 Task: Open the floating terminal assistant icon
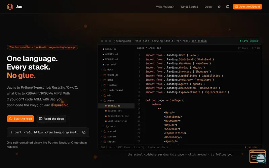257,156
